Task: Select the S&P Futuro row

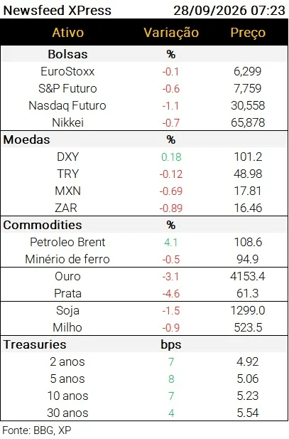Action: pyautogui.click(x=144, y=88)
